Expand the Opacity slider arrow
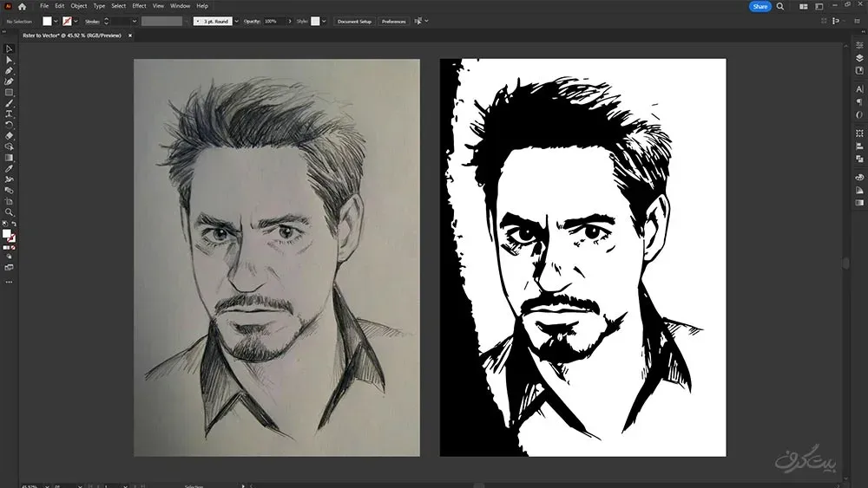The image size is (868, 488). 290,22
